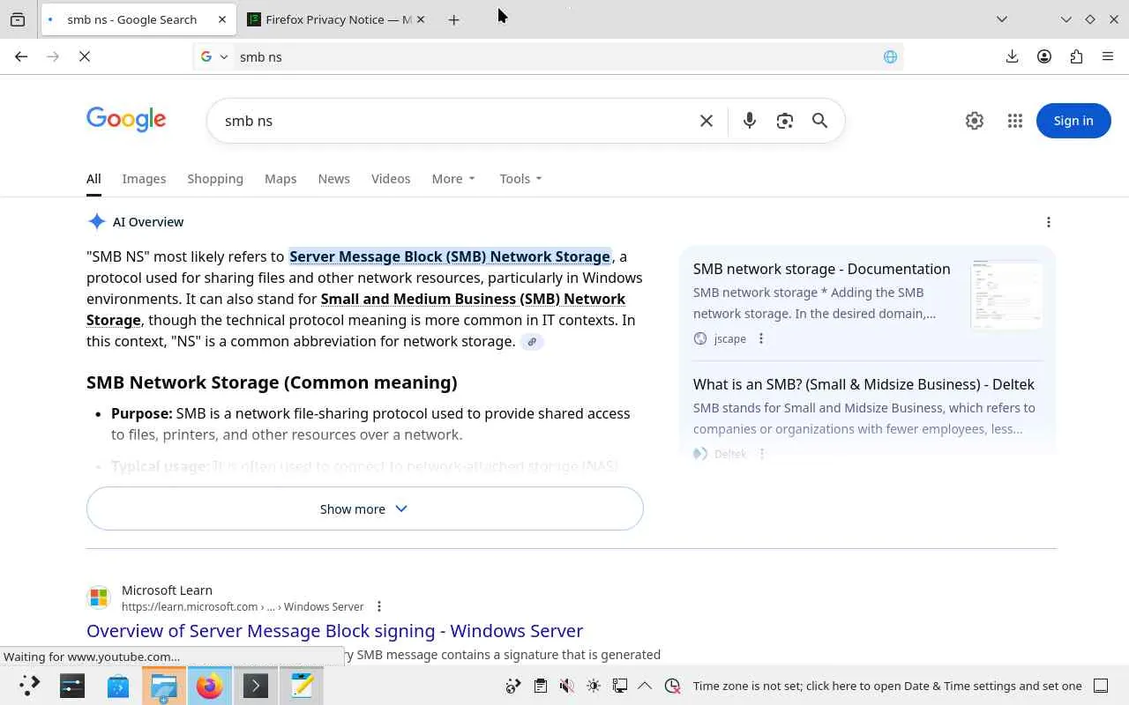Show hidden system tray icons
Screen dimensions: 1129x705
point(645,686)
